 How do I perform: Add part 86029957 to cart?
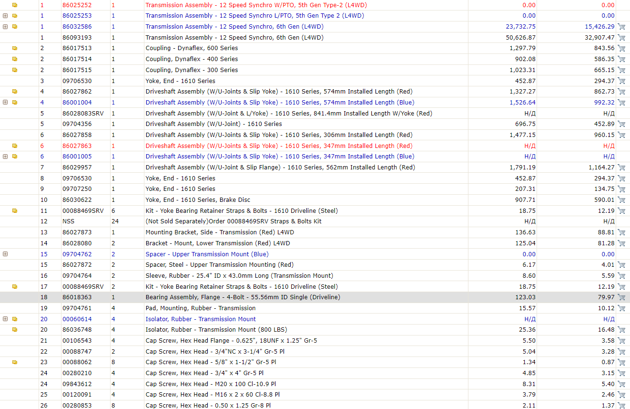[x=621, y=168]
